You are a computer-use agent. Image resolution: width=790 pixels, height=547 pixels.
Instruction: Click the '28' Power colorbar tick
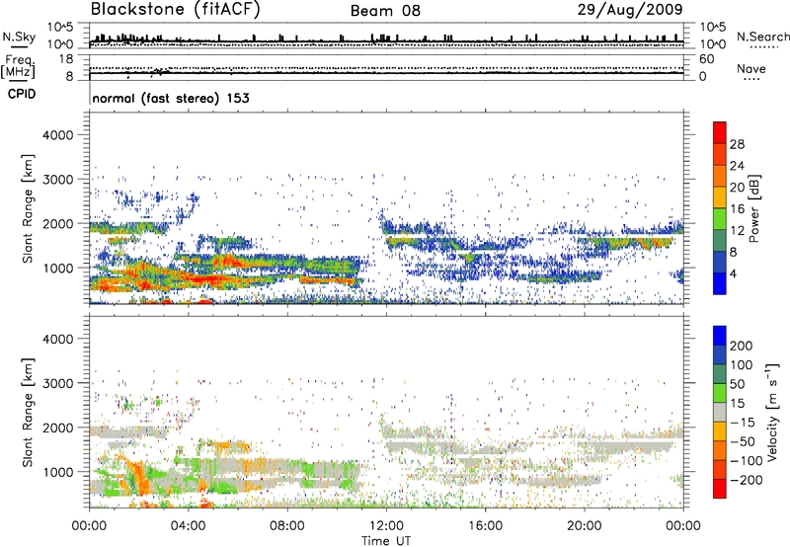click(737, 144)
